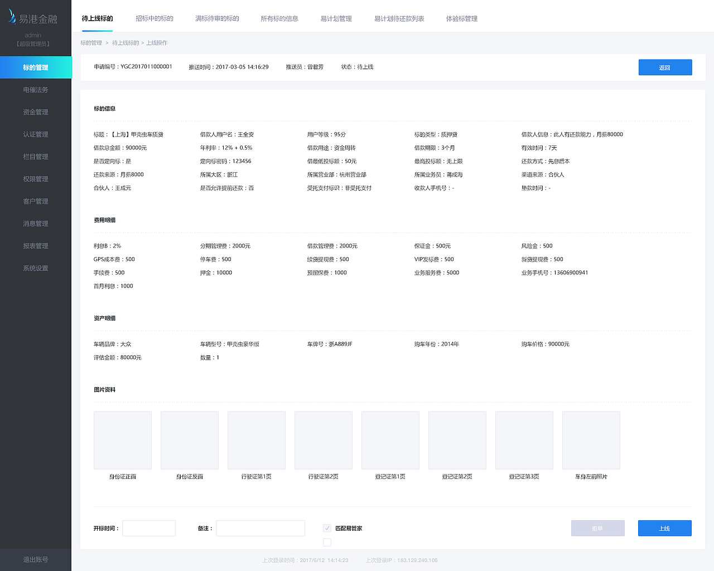Click the 标的管理 breadcrumb link

(x=91, y=43)
